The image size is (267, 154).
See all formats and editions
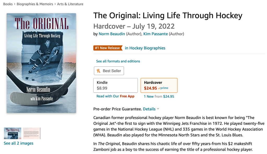(118, 61)
